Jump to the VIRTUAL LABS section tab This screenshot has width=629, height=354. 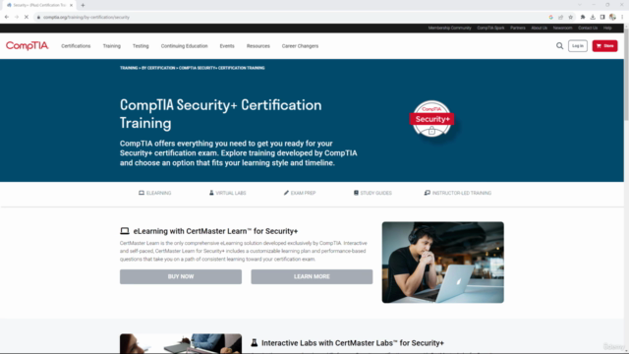click(x=227, y=193)
